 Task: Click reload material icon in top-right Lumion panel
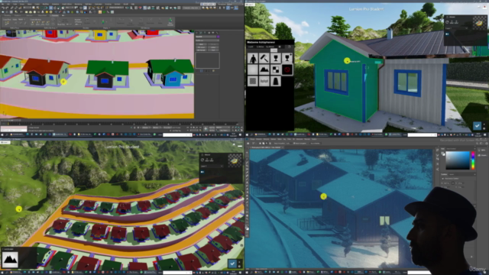coord(447,22)
